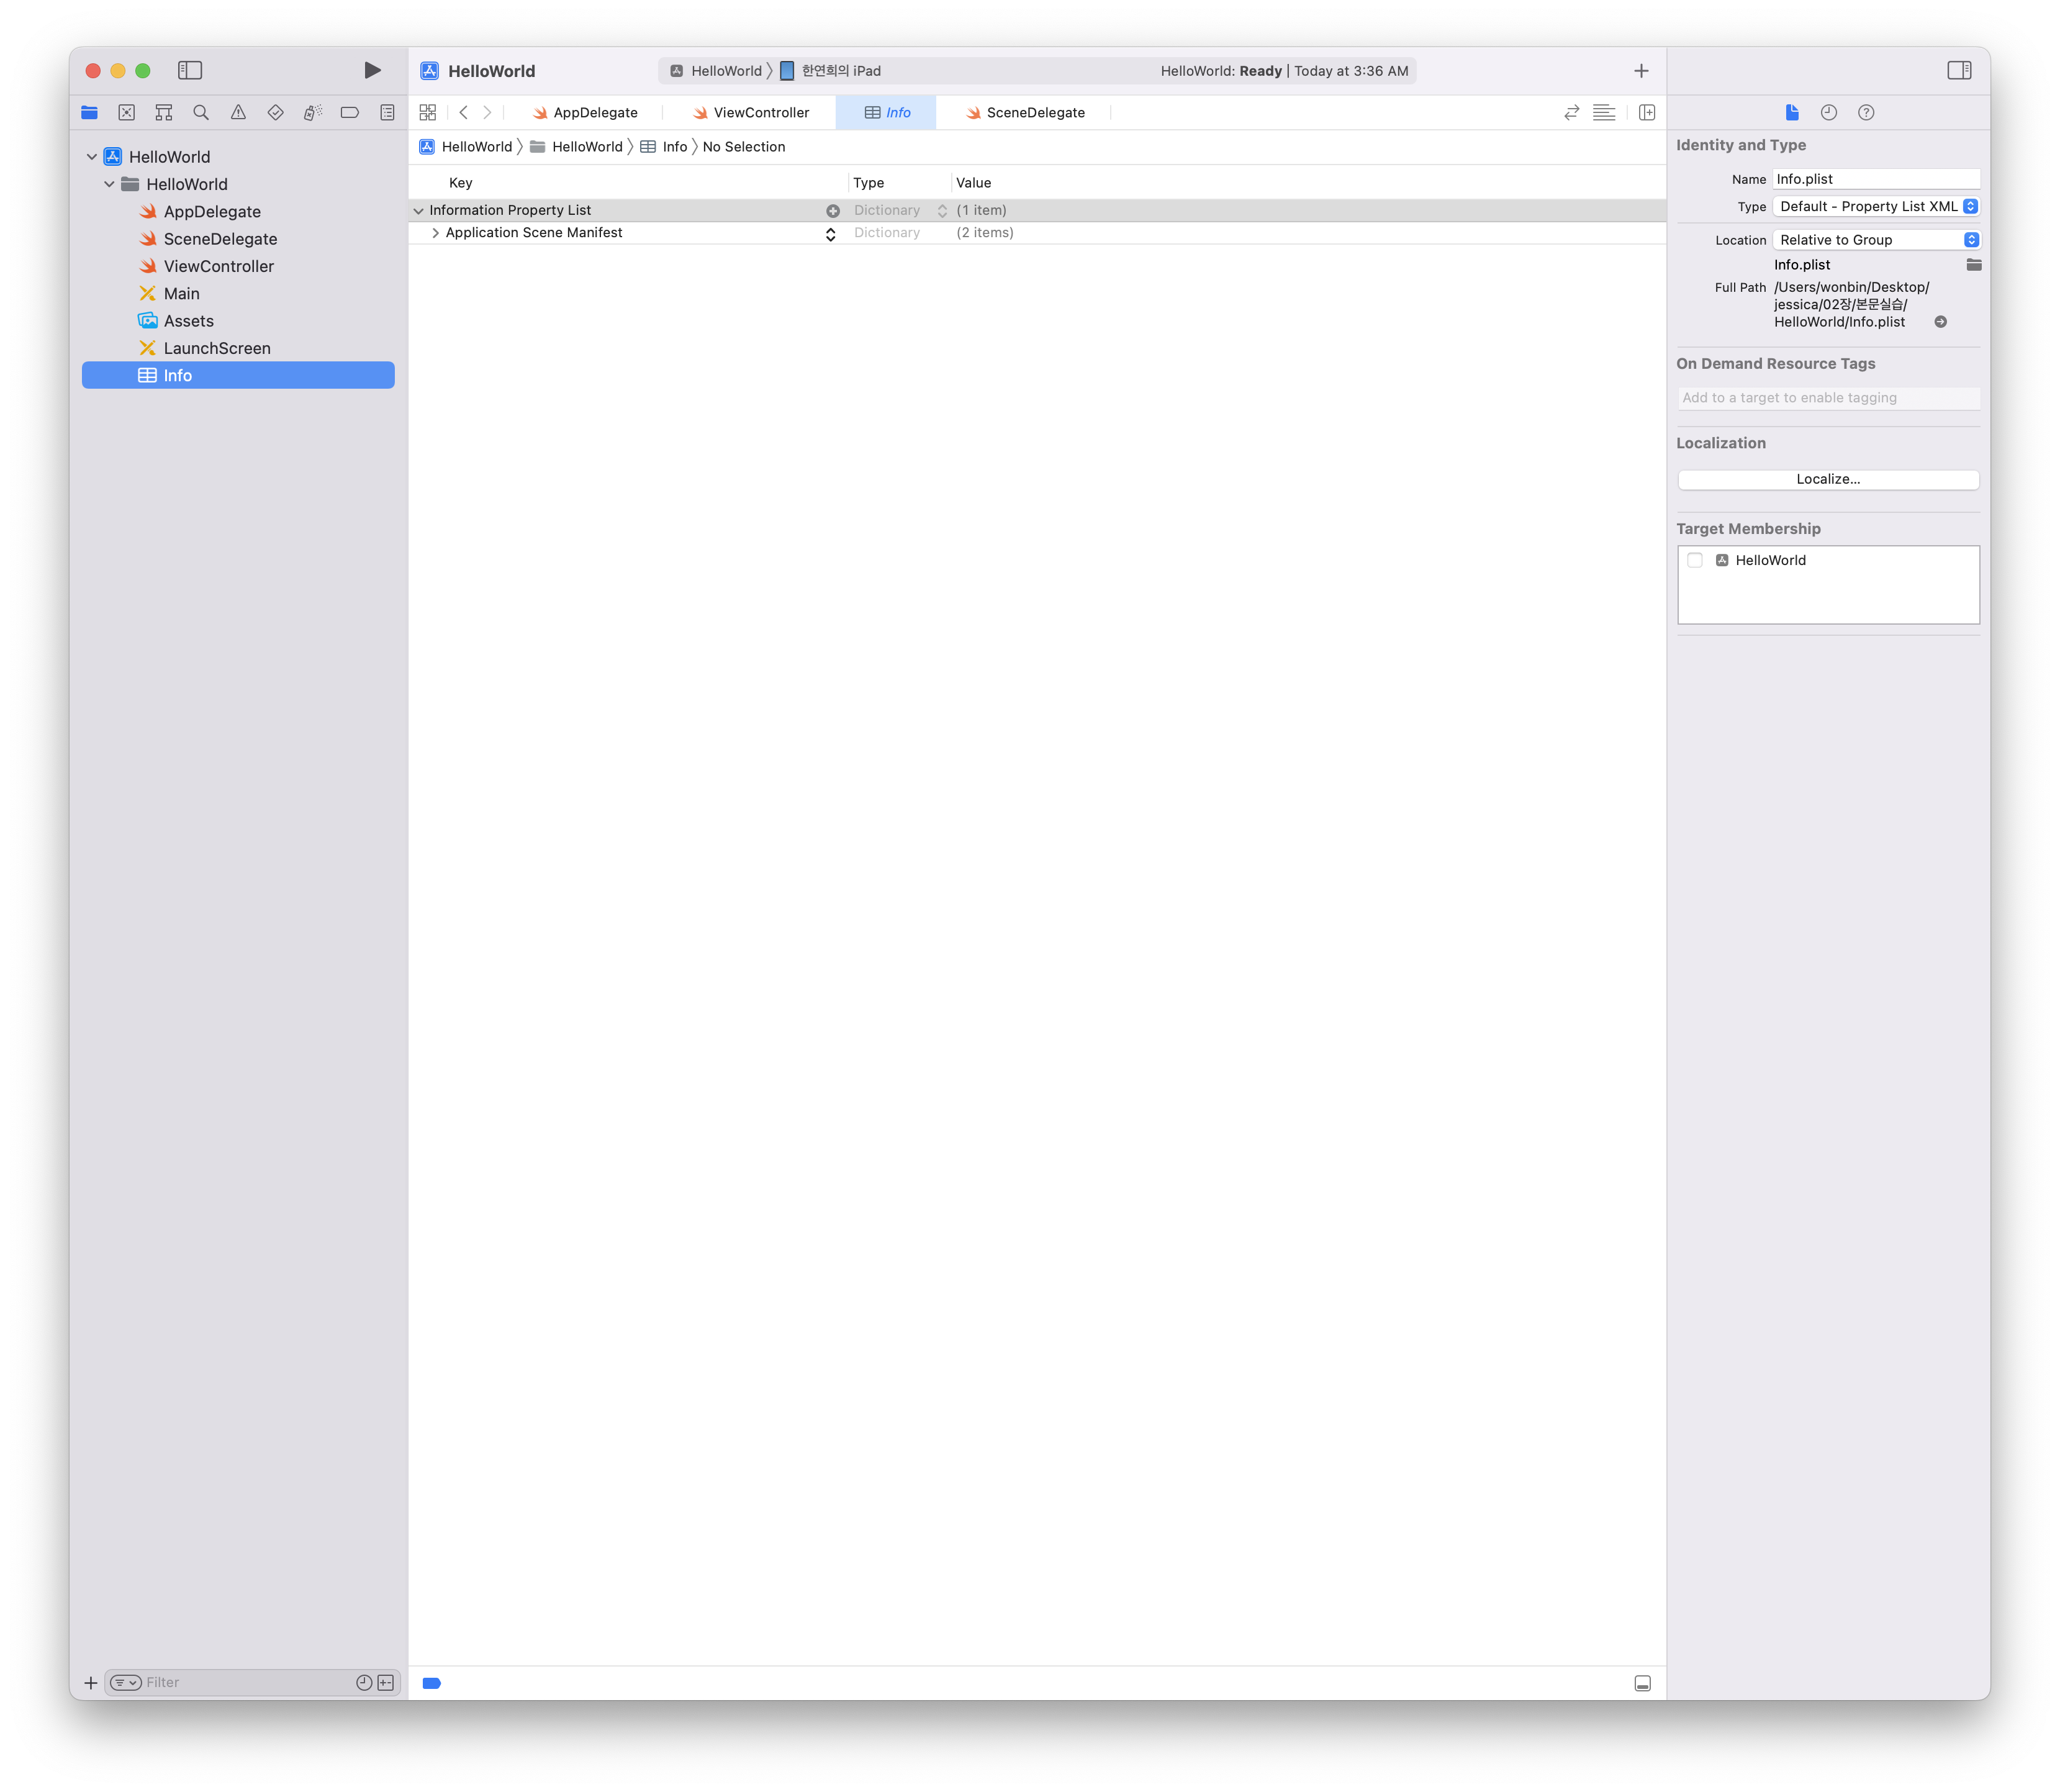
Task: Open the Type Property List XML dropdown
Action: tap(1876, 206)
